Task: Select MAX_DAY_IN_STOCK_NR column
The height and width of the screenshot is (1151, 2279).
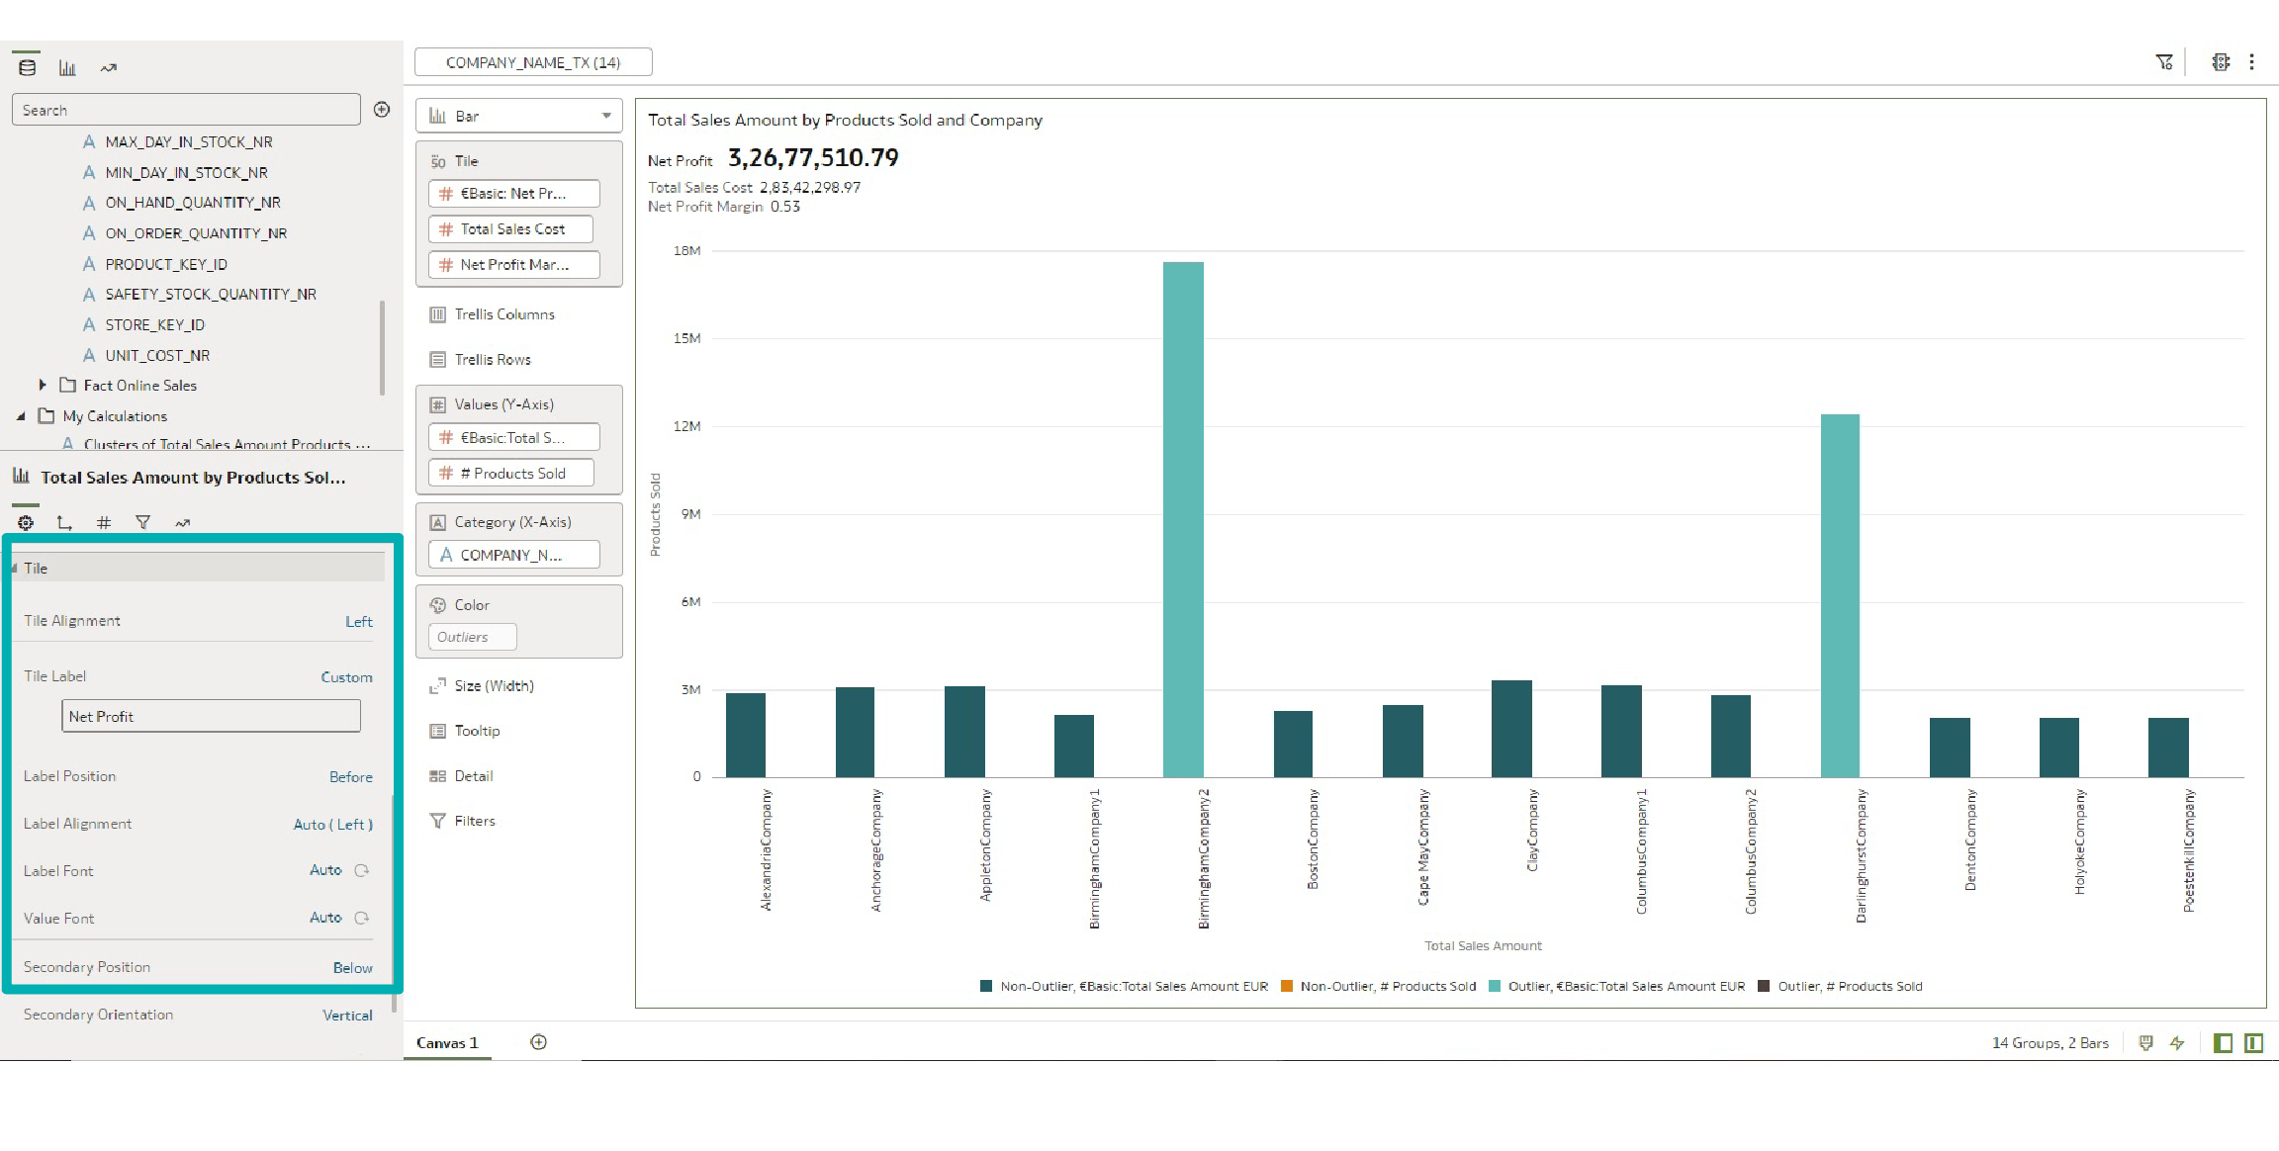Action: click(x=188, y=141)
